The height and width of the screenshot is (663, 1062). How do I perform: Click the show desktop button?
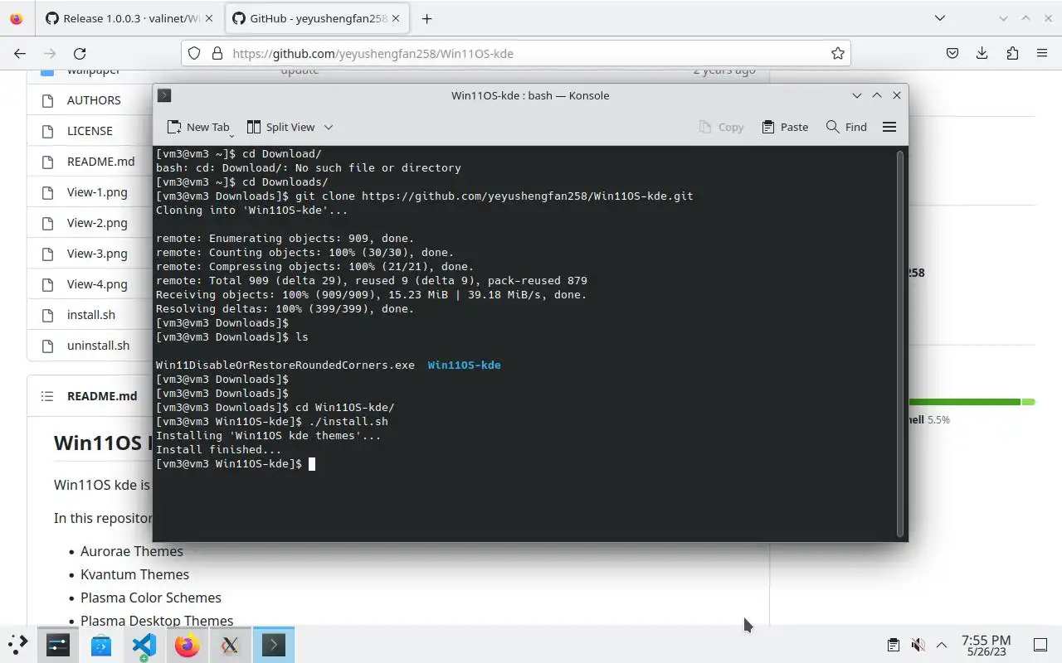click(1040, 645)
